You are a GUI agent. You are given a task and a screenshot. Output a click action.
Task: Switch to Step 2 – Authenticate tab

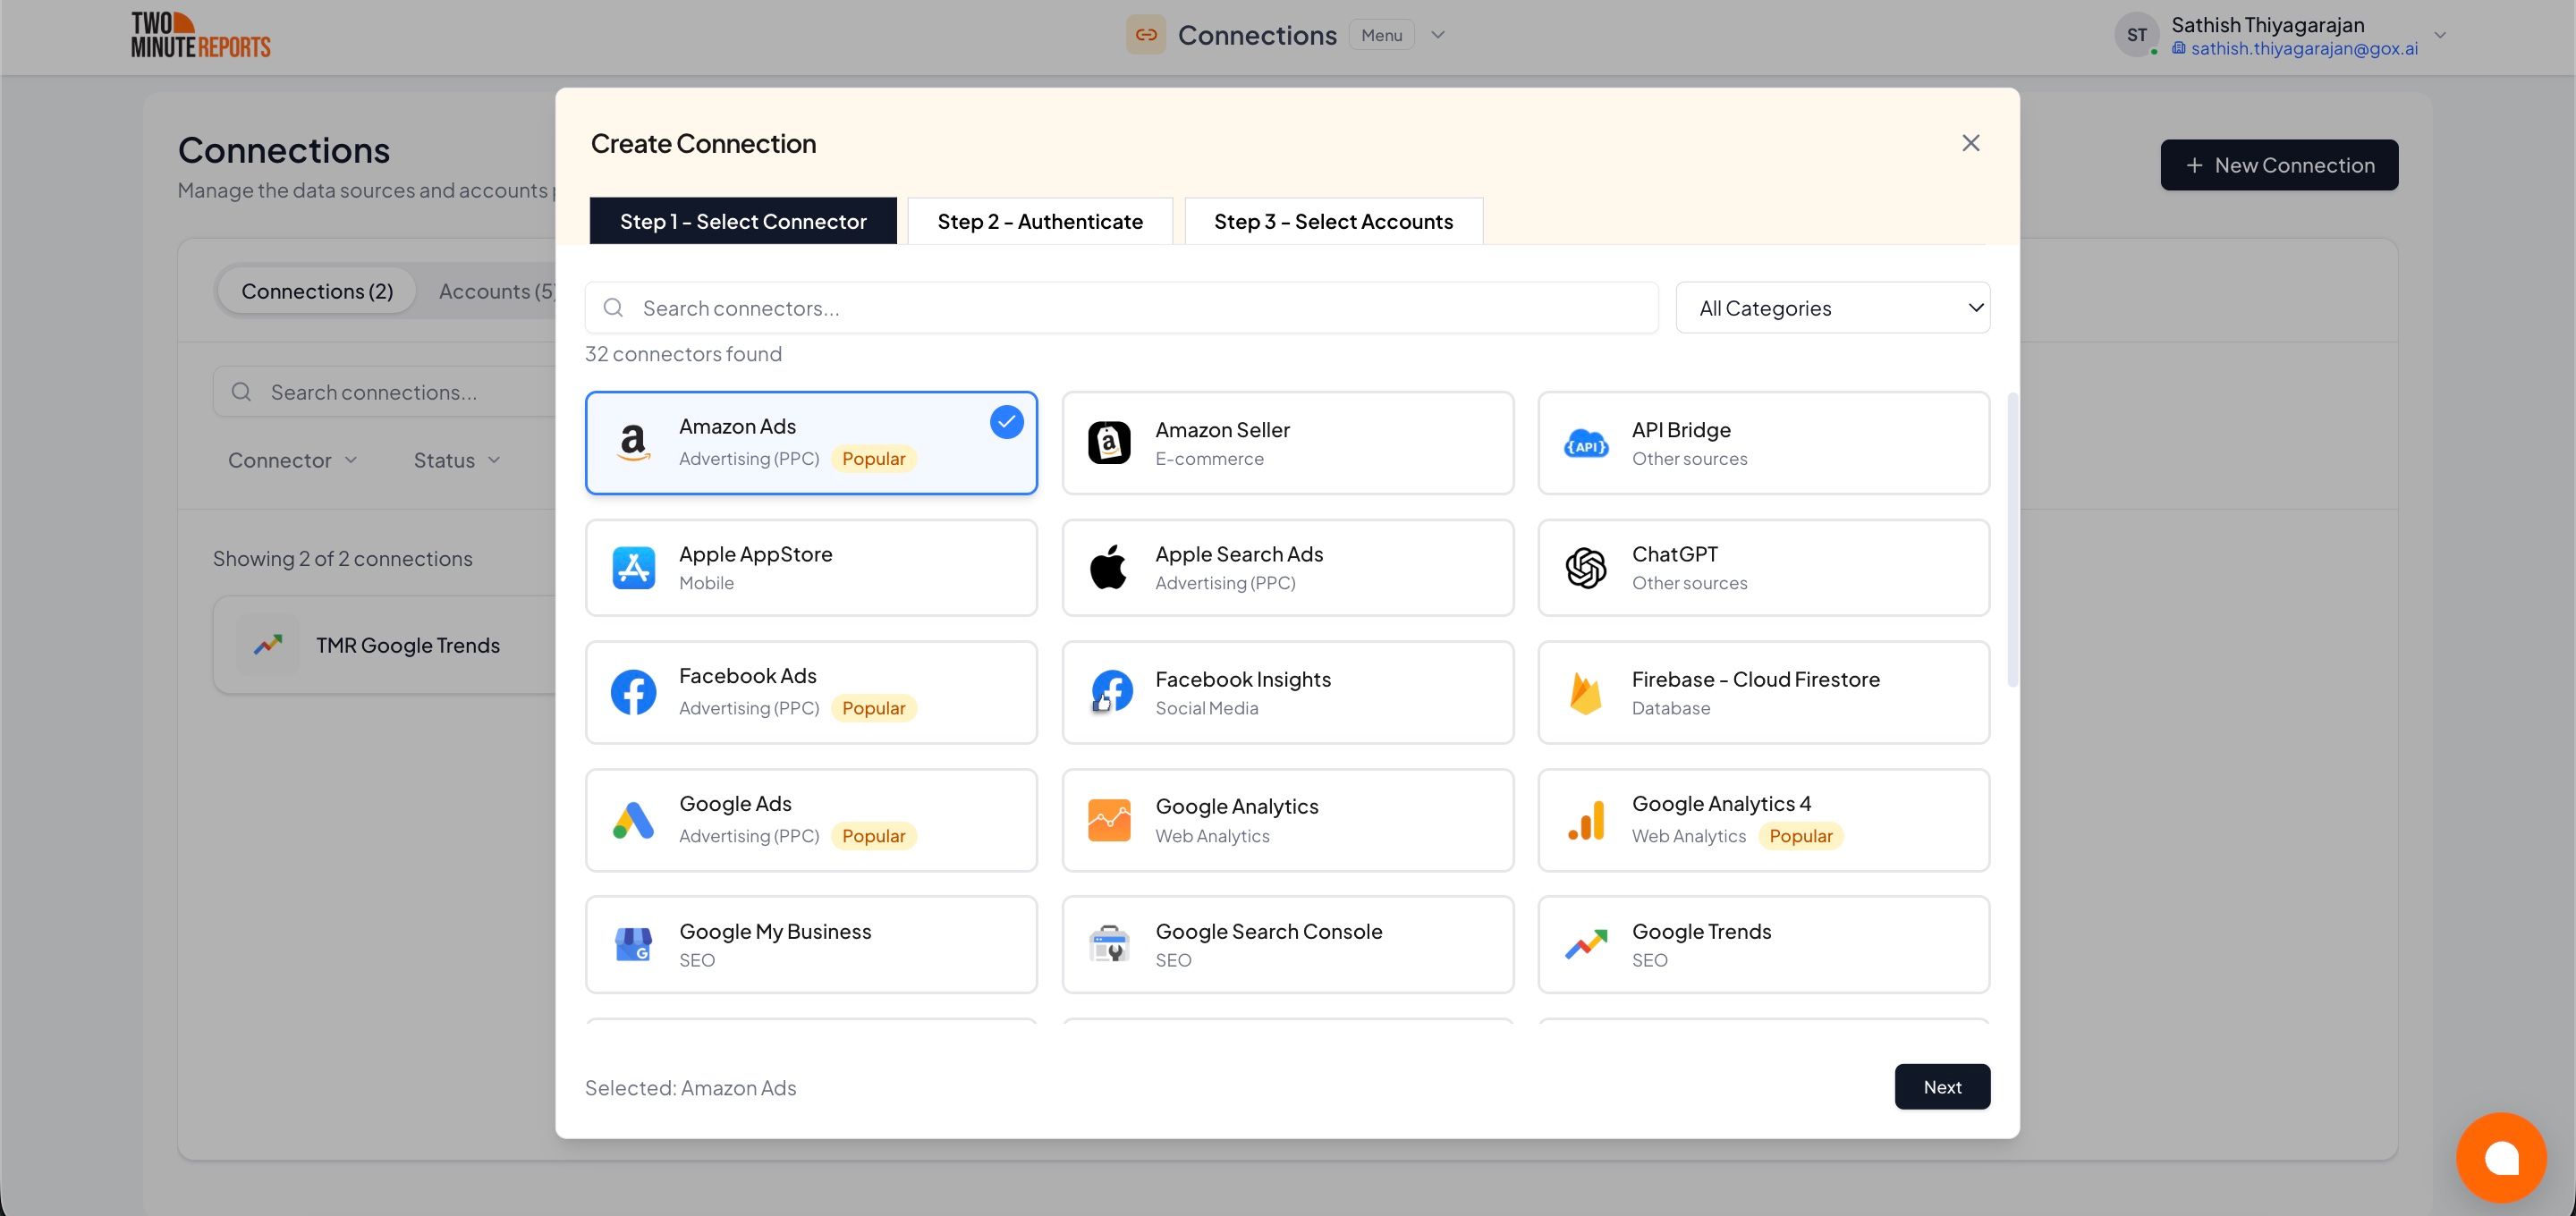point(1039,221)
